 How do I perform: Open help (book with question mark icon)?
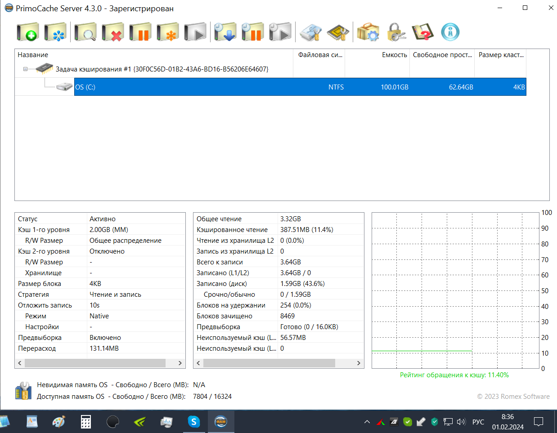click(423, 32)
